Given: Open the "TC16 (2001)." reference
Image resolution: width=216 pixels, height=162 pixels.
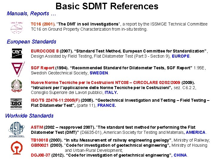Looking at the screenshot, I should [x=43, y=24].
